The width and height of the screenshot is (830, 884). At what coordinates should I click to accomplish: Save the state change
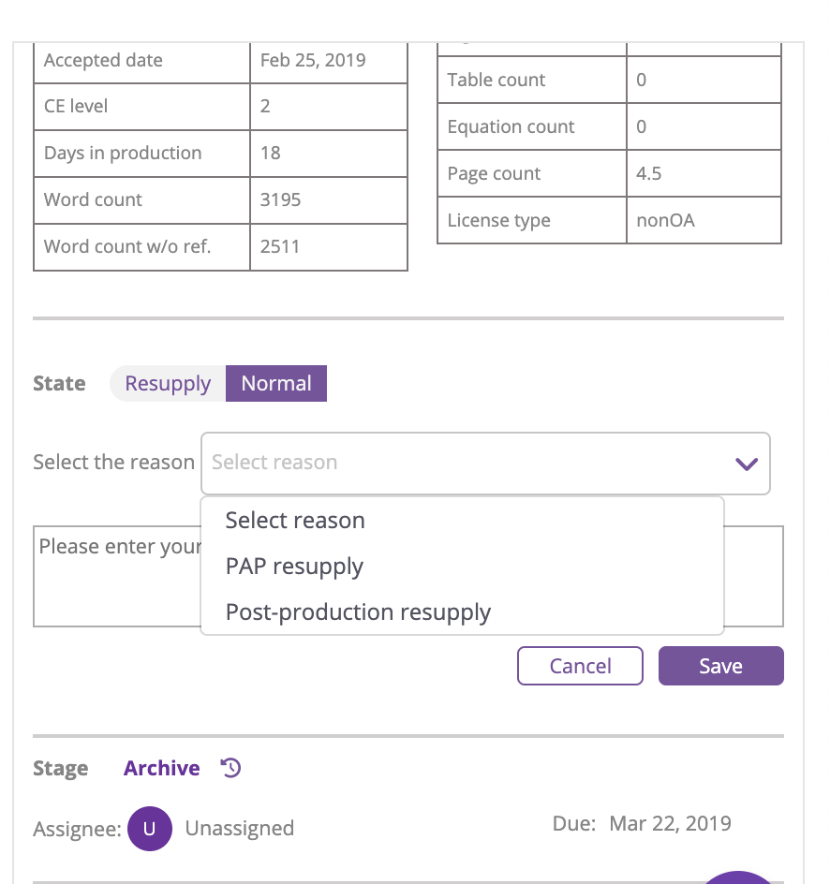[720, 666]
